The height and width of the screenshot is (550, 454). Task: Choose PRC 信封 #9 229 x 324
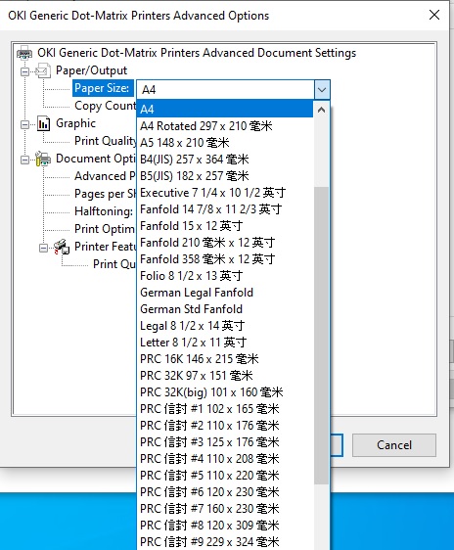click(225, 542)
